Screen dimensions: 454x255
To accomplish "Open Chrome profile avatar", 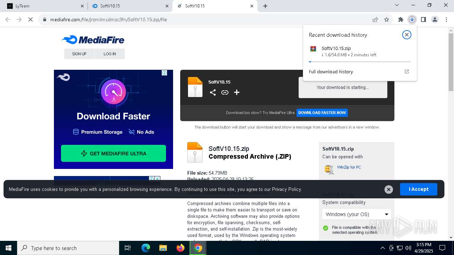I will point(434,19).
